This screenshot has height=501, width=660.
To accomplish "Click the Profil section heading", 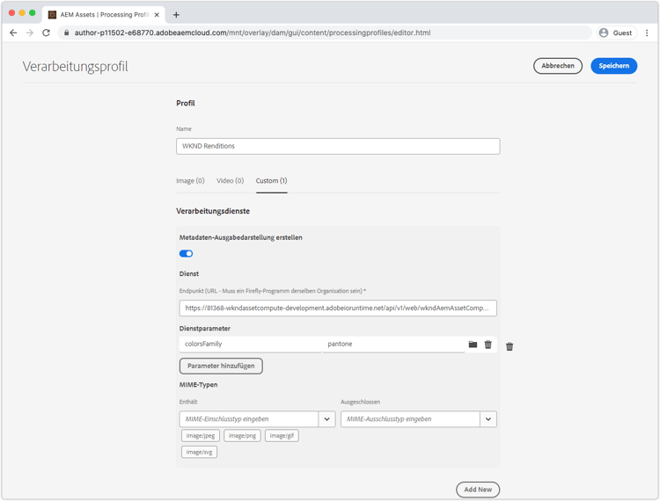I will 186,103.
